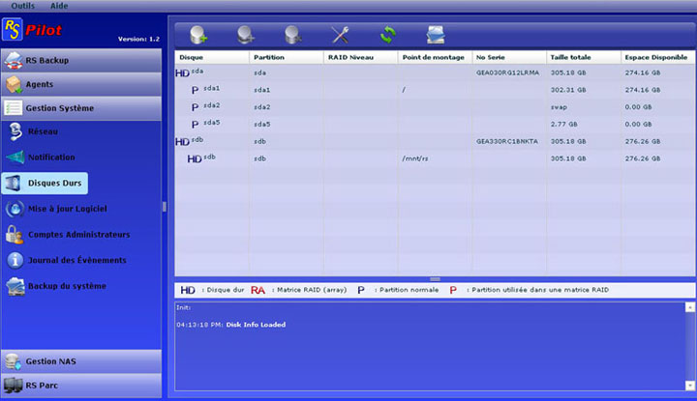
Task: Open the Aide menu
Action: [x=59, y=6]
